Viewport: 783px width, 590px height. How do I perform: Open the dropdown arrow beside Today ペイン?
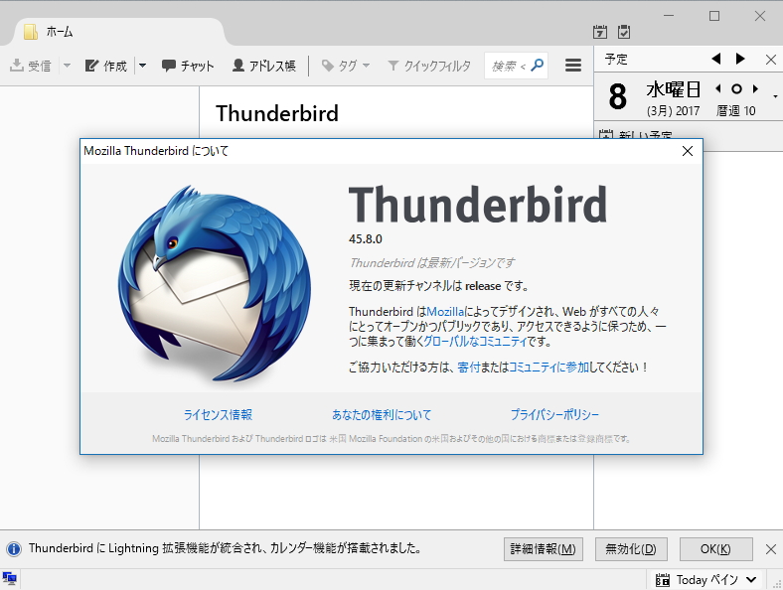(751, 579)
